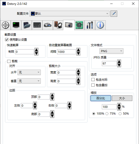Viewport: 139px width, 144px height.
Task: Decrease the 底部 margin value
Action: click(x=52, y=116)
